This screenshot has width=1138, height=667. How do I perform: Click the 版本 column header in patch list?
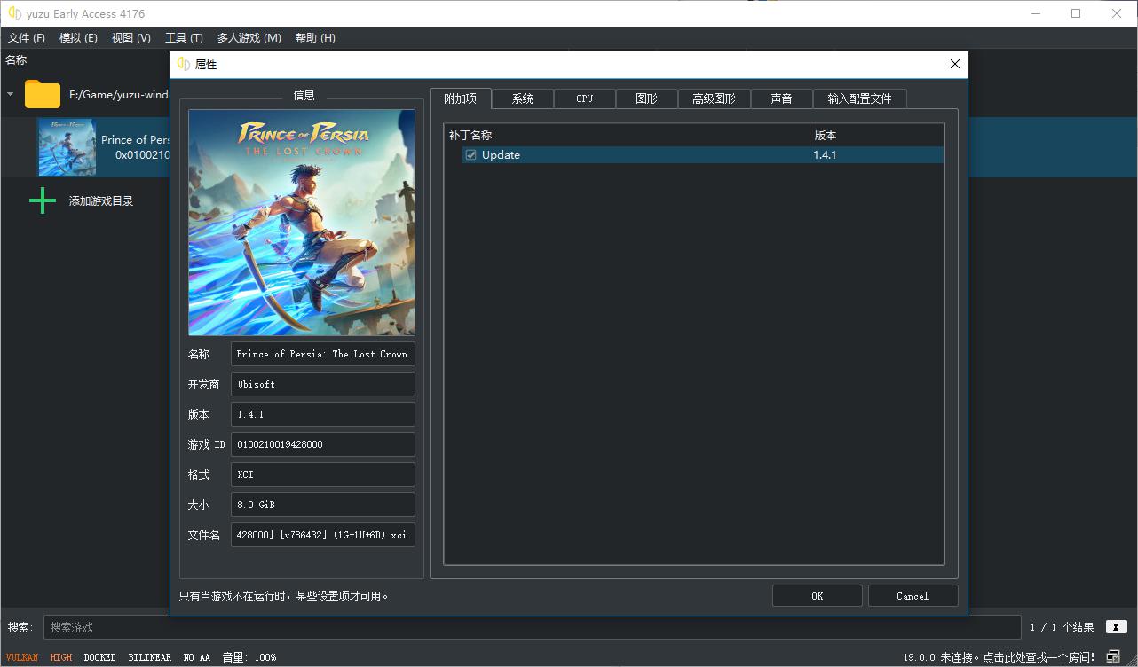(x=877, y=136)
